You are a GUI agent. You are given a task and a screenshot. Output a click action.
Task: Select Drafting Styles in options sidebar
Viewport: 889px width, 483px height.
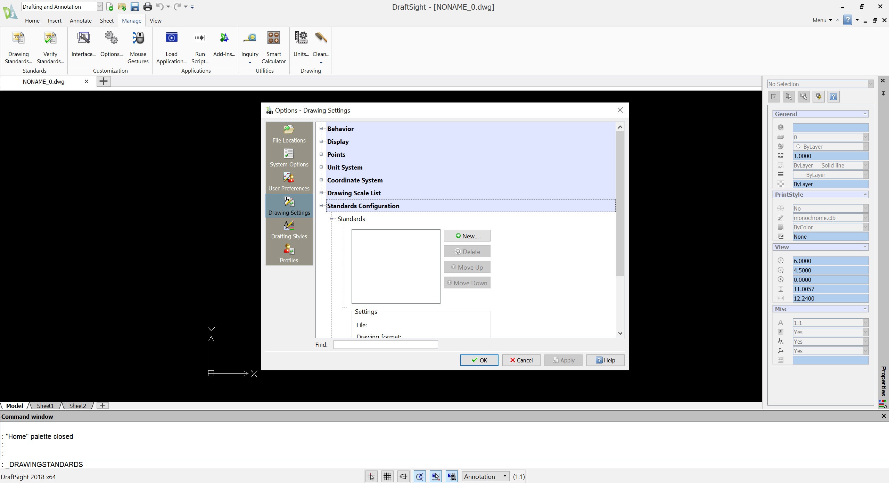tap(289, 230)
